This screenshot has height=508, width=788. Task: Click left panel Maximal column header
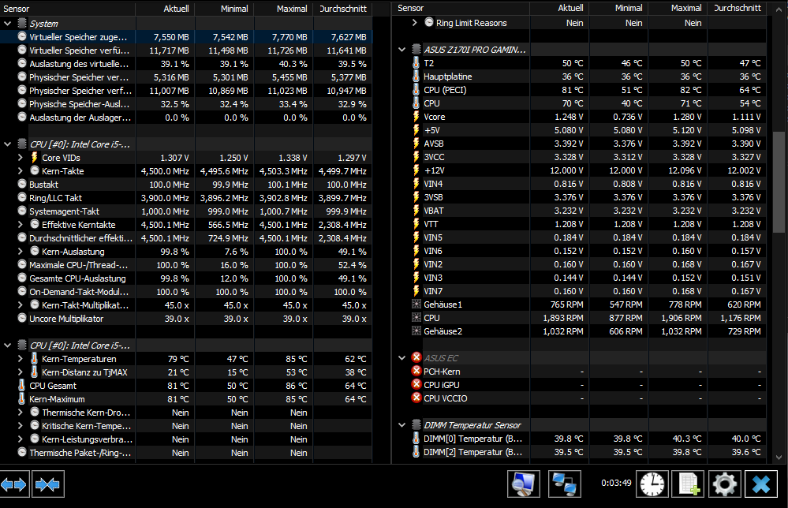[x=284, y=9]
